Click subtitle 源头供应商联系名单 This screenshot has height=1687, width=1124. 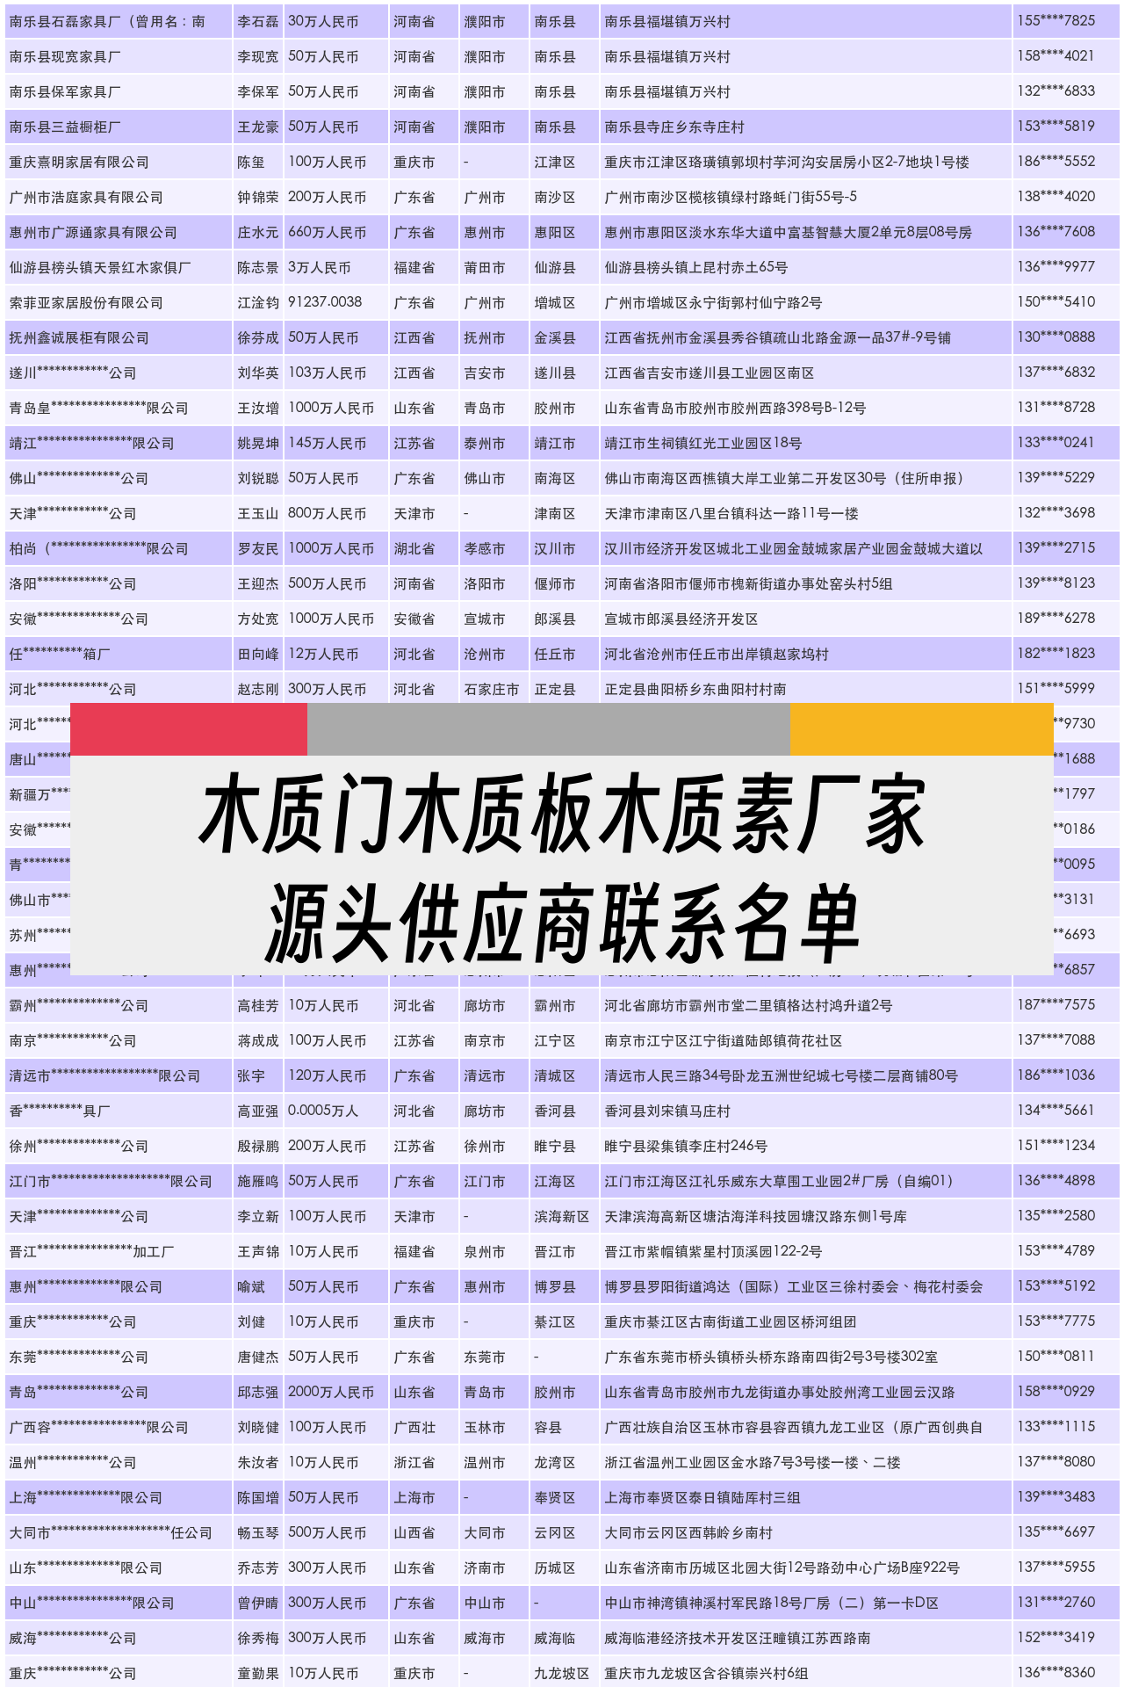tap(562, 921)
